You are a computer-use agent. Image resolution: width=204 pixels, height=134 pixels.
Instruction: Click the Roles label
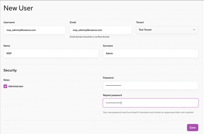pyautogui.click(x=6, y=80)
